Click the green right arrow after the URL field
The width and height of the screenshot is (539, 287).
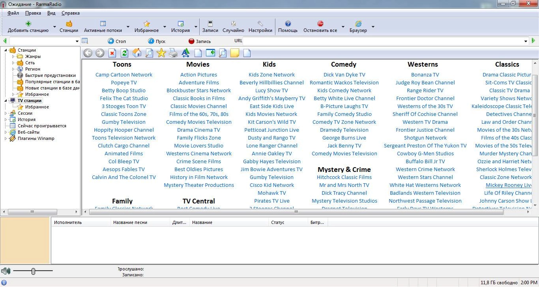click(x=533, y=41)
